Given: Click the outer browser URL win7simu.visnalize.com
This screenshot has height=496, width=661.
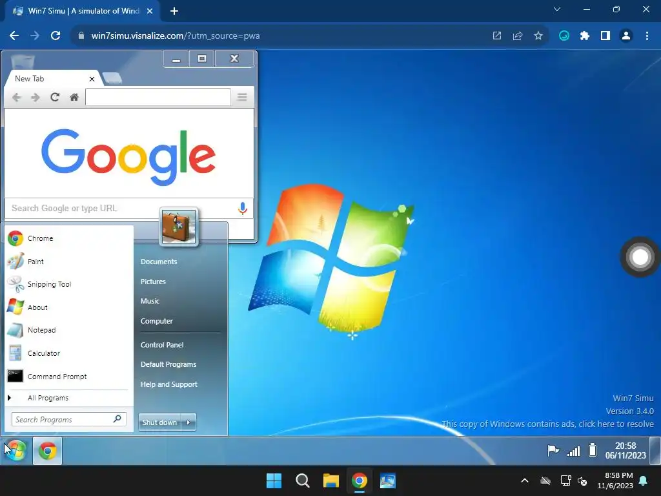Looking at the screenshot, I should point(176,36).
